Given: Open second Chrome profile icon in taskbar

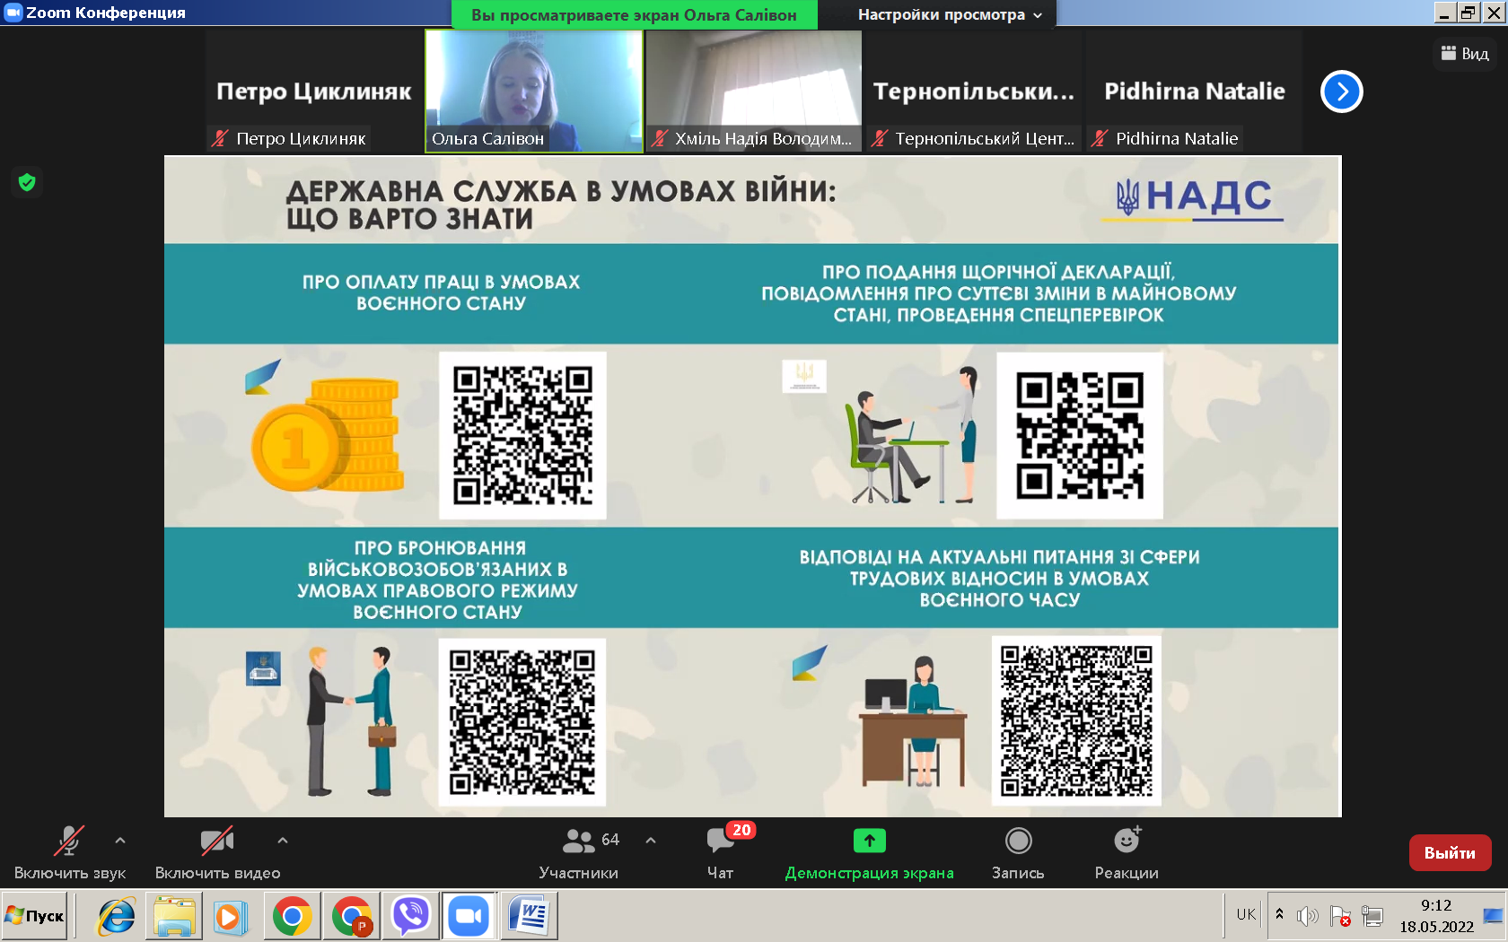Looking at the screenshot, I should point(351,917).
